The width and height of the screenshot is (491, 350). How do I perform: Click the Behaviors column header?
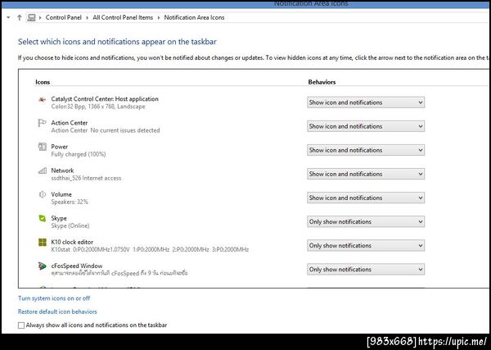coord(322,82)
